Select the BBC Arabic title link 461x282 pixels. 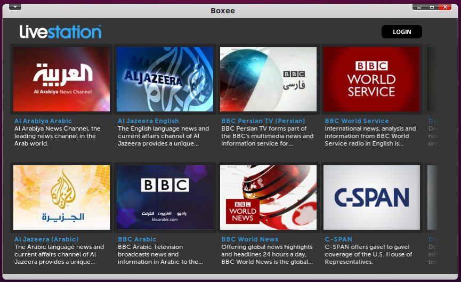[137, 239]
